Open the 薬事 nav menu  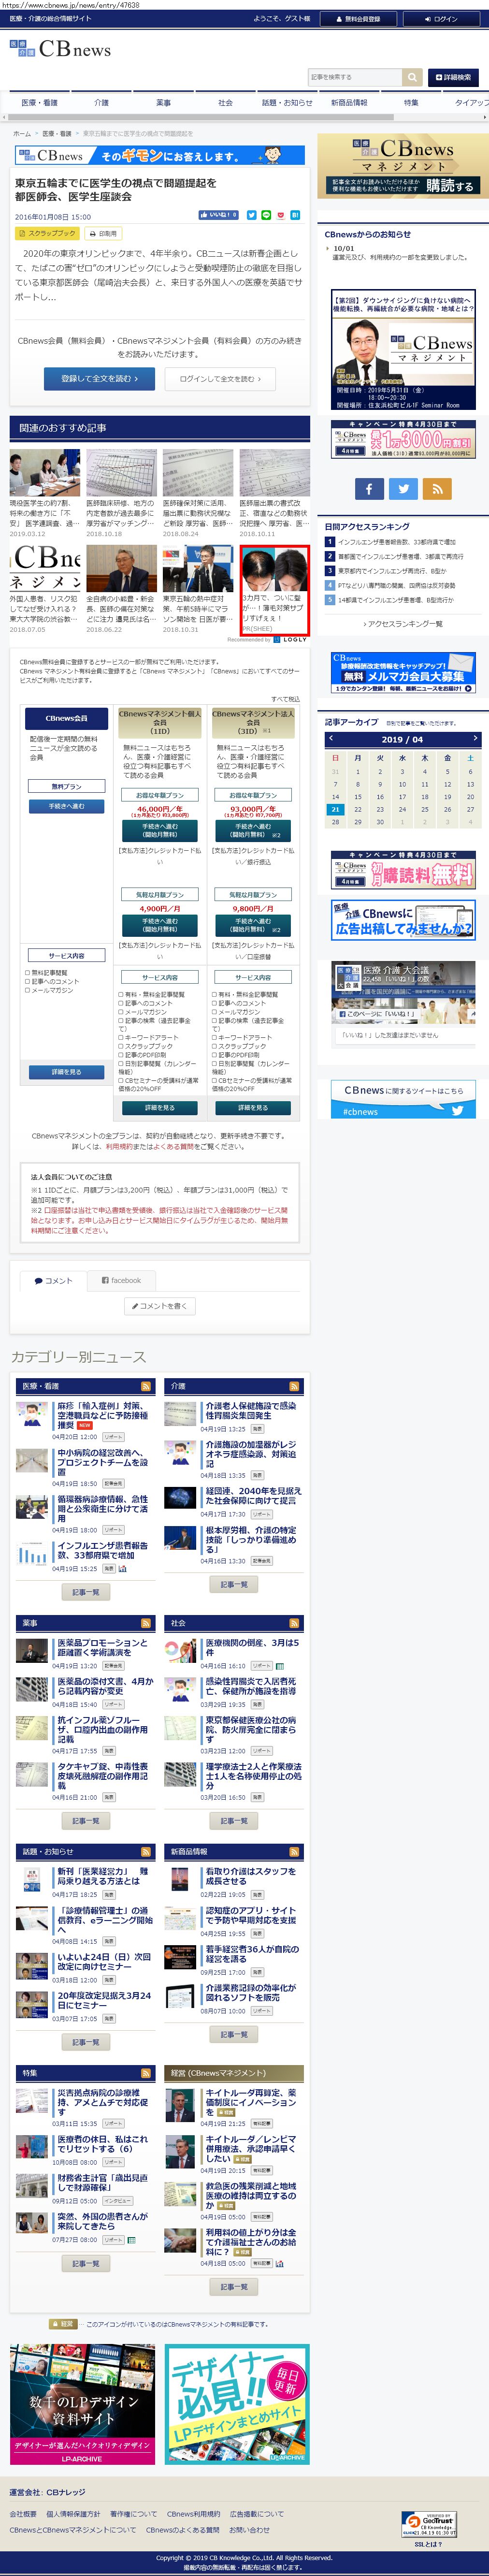[163, 102]
